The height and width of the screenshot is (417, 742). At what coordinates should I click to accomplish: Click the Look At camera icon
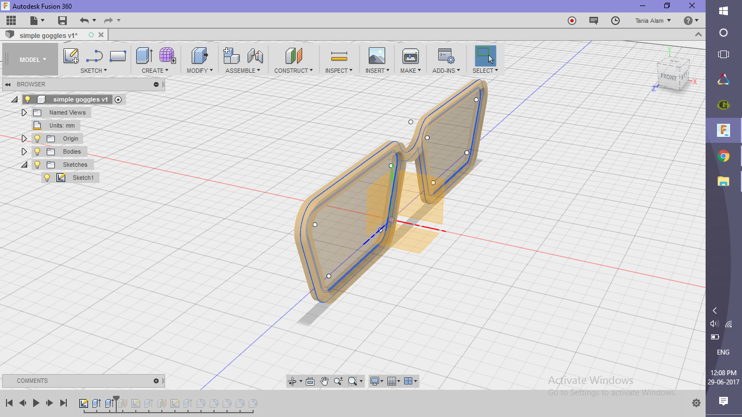click(310, 381)
